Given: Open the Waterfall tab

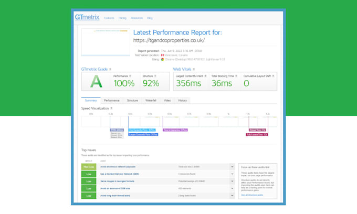Looking at the screenshot, I should (151, 100).
